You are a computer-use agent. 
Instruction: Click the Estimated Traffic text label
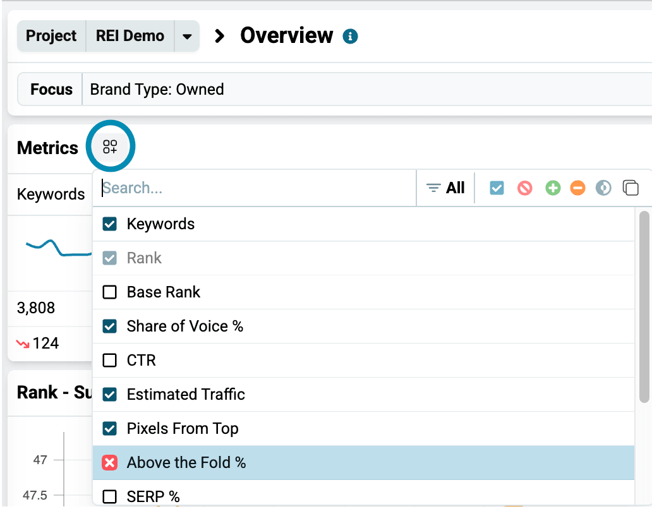(x=186, y=394)
